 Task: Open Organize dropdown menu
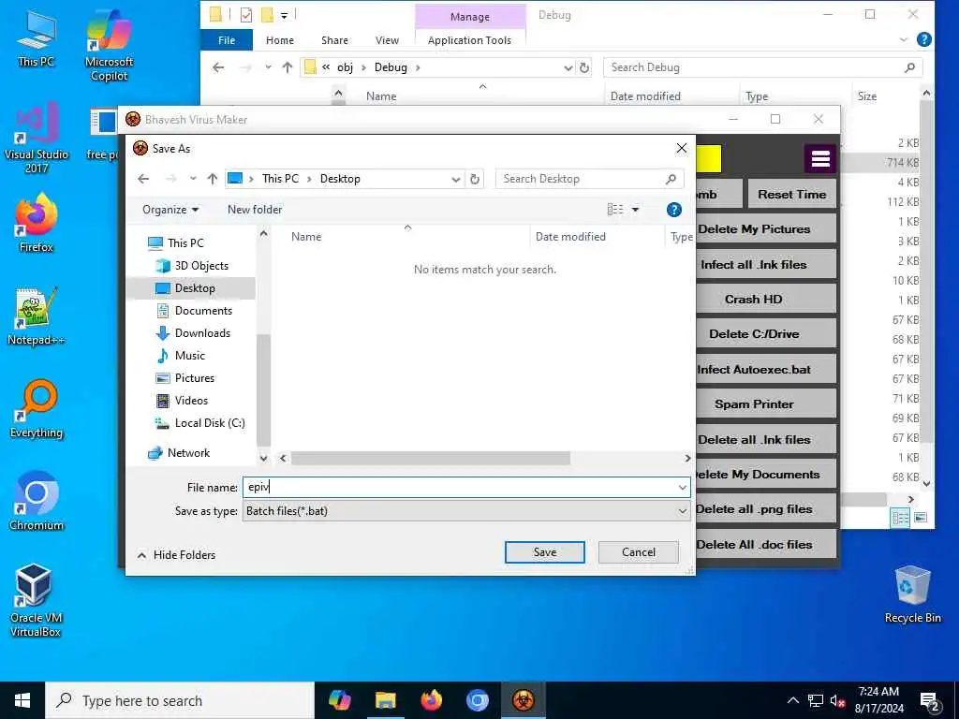170,210
